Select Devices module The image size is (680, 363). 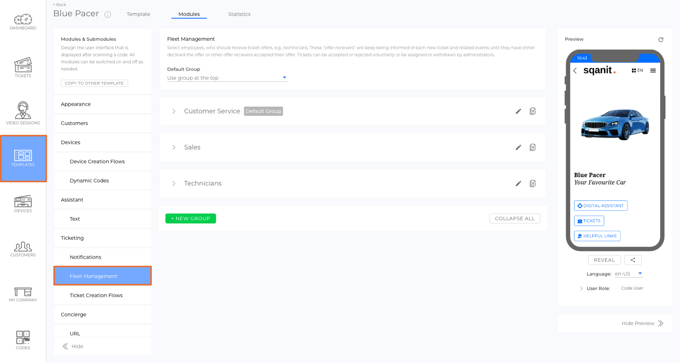(x=103, y=142)
